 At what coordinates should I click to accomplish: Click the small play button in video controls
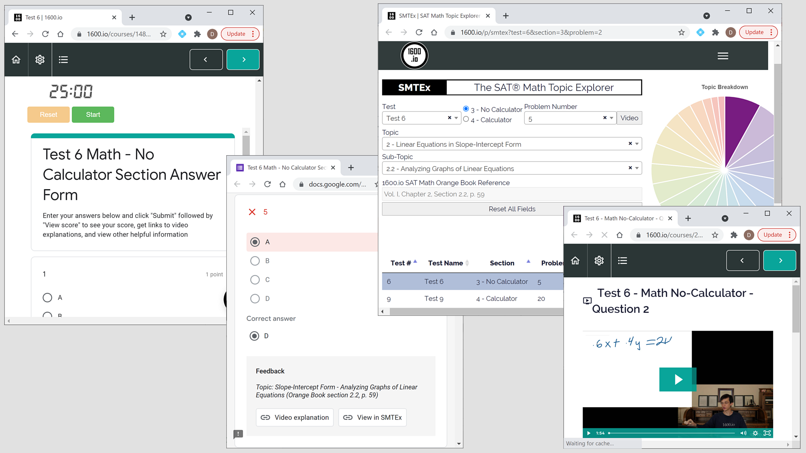pyautogui.click(x=589, y=433)
